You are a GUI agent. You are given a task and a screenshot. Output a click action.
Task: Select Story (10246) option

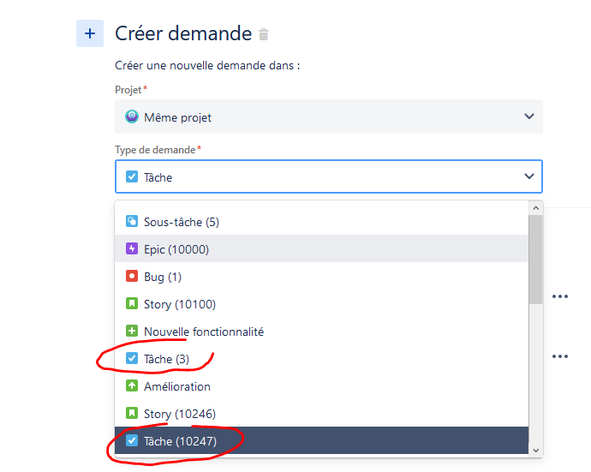[x=321, y=414]
